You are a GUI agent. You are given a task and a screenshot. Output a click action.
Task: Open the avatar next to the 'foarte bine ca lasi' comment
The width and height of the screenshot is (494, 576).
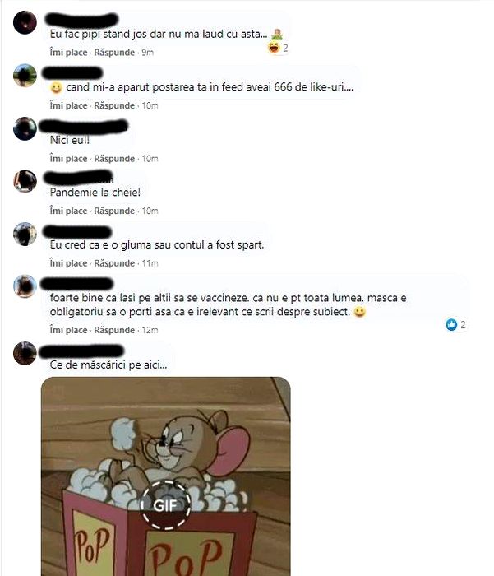point(25,286)
